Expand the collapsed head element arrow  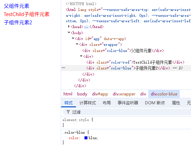(69, 26)
